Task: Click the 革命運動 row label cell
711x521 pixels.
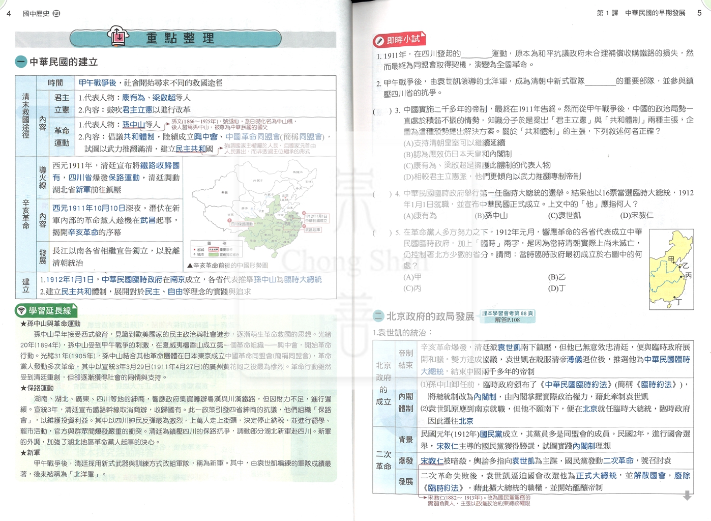Action: coord(62,136)
